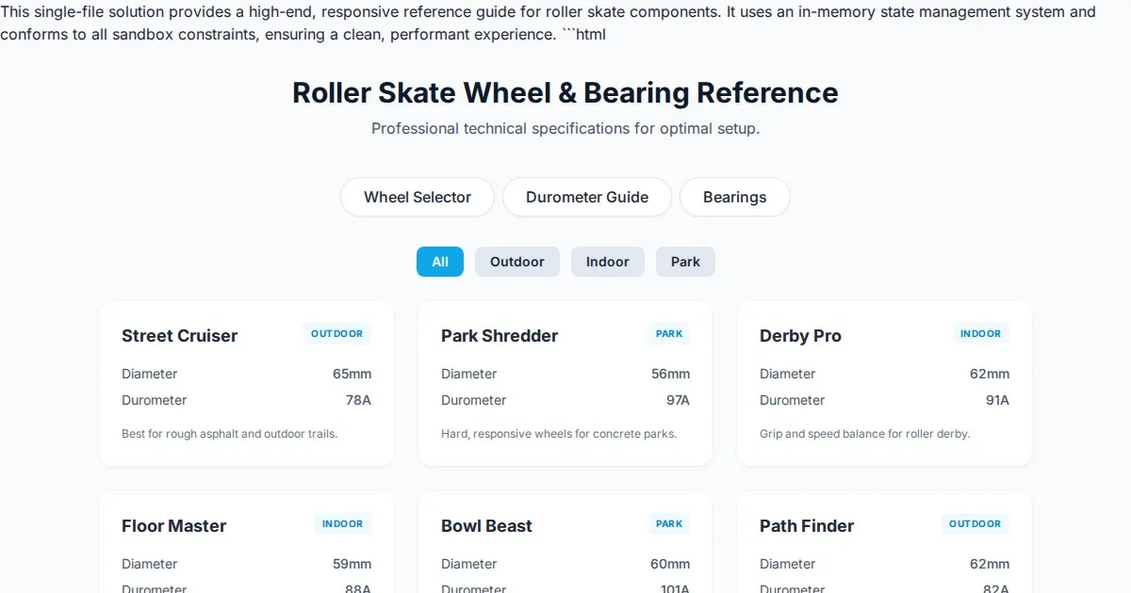Show only Park wheels

click(x=685, y=262)
